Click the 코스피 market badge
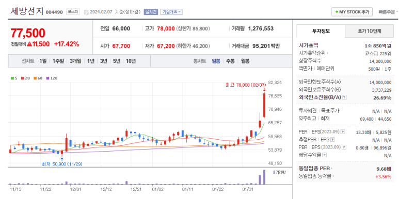This screenshot has height=199, width=399. pos(73,12)
